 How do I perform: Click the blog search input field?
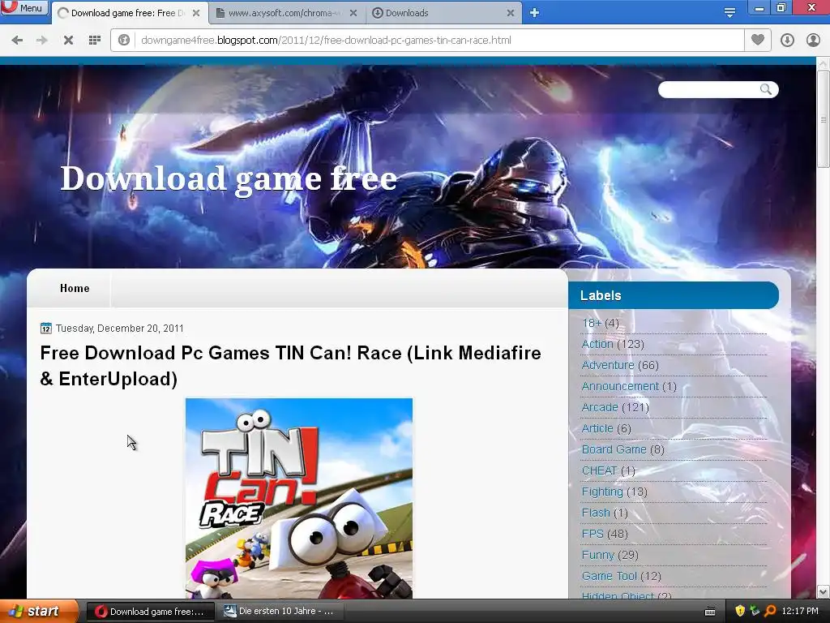[x=708, y=89]
